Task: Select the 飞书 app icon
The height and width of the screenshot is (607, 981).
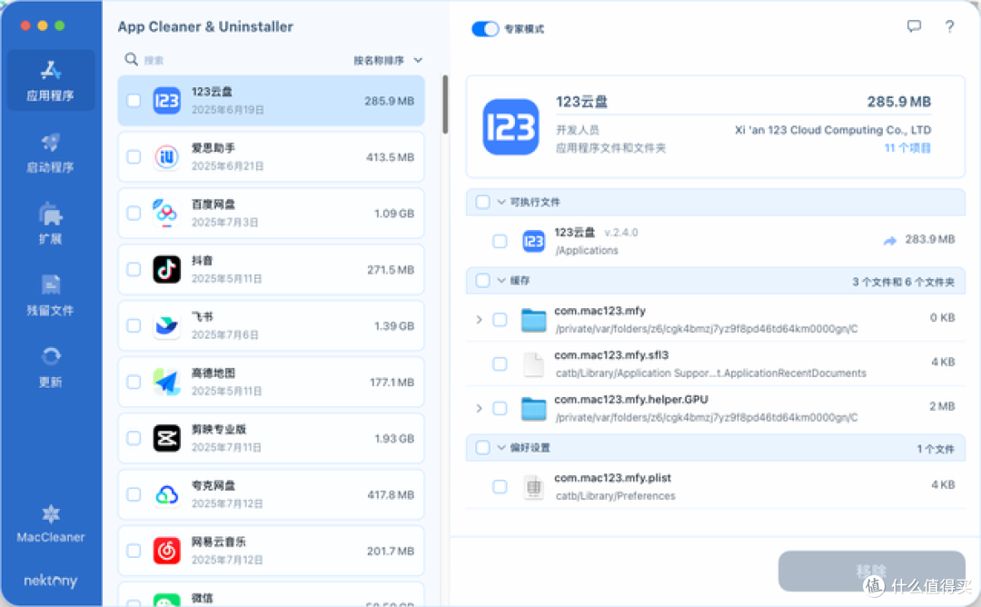Action: tap(167, 326)
